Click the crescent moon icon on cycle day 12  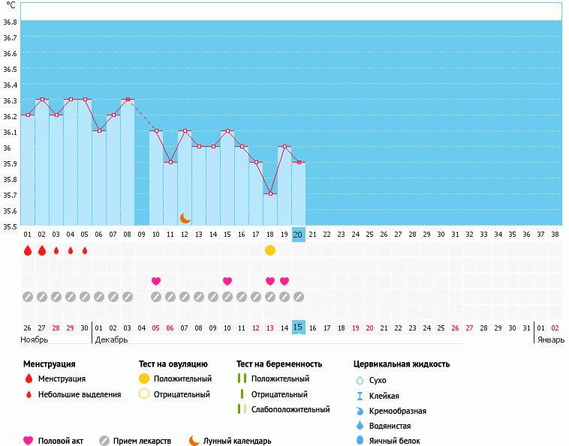point(185,218)
